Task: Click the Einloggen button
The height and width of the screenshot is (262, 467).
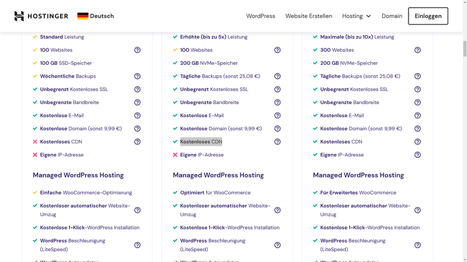Action: [x=428, y=16]
